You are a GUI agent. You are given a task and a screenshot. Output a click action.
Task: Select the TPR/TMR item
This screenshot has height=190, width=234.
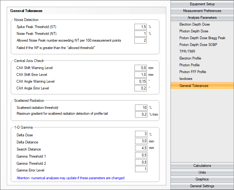tap(187, 51)
